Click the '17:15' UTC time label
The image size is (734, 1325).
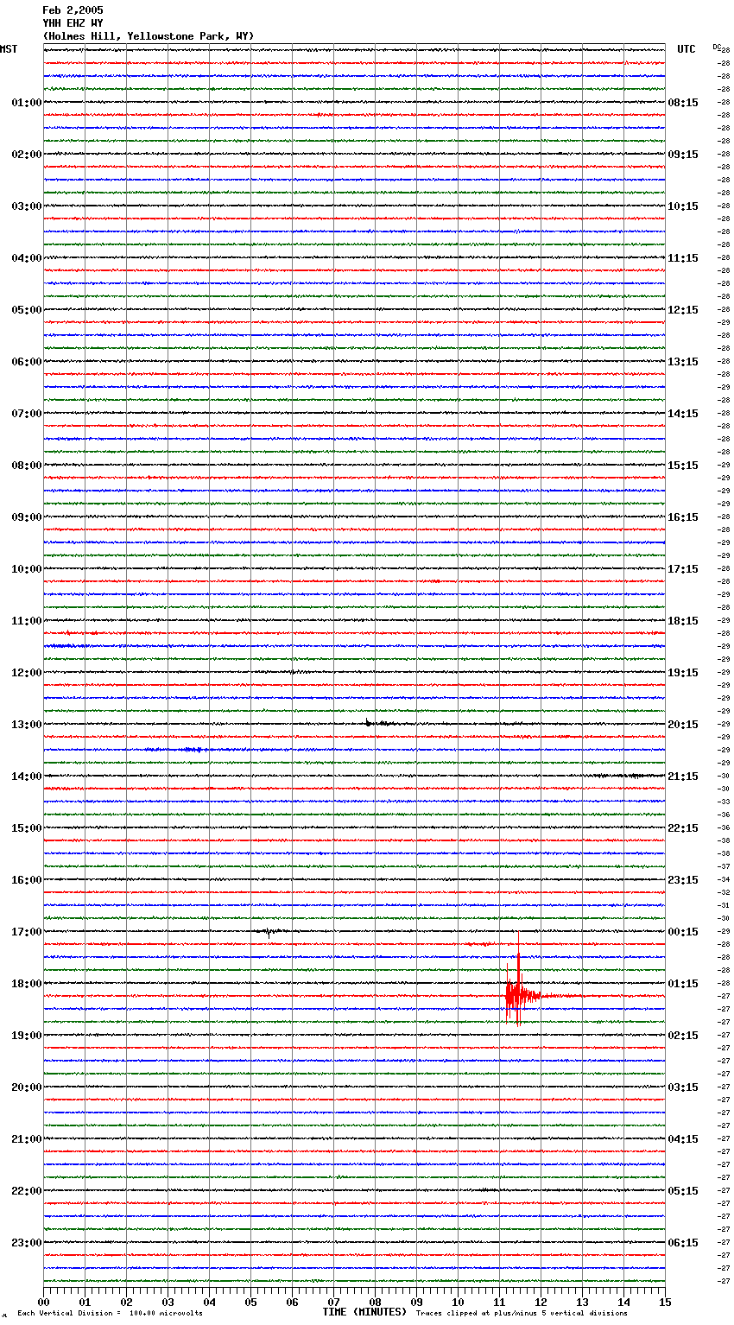683,569
